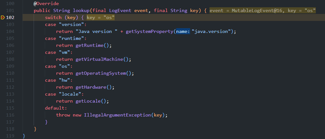
Task: Click inline debug value event = MutableLogEvent@16
Action: [x=247, y=10]
